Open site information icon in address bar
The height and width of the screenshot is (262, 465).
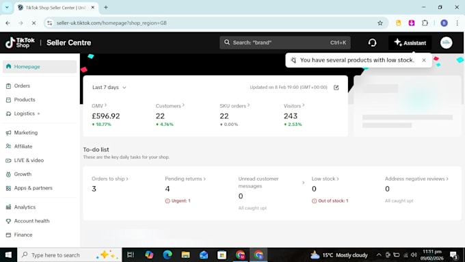(49, 23)
